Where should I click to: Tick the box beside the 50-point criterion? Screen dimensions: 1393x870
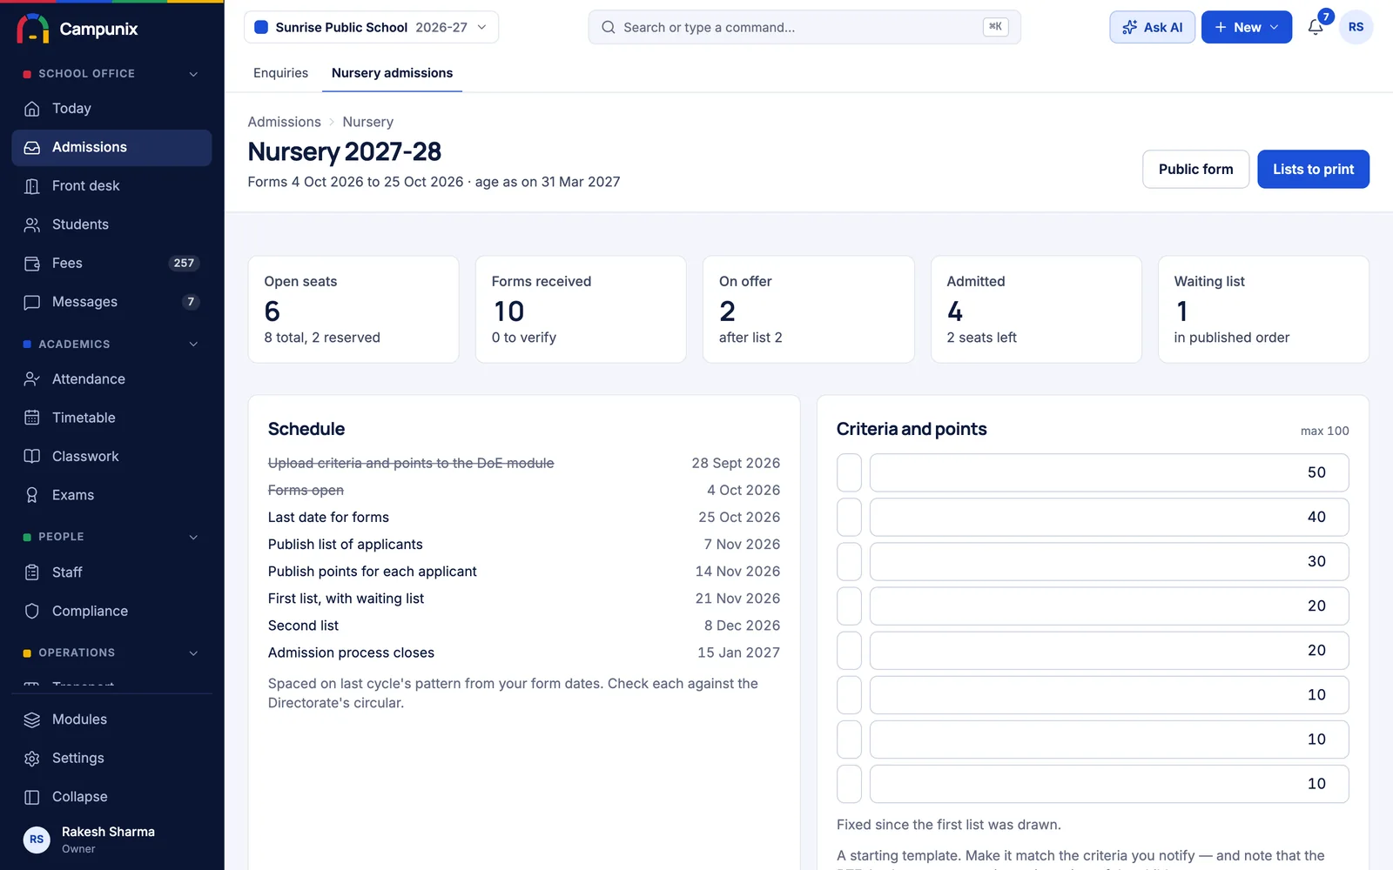pyautogui.click(x=849, y=472)
